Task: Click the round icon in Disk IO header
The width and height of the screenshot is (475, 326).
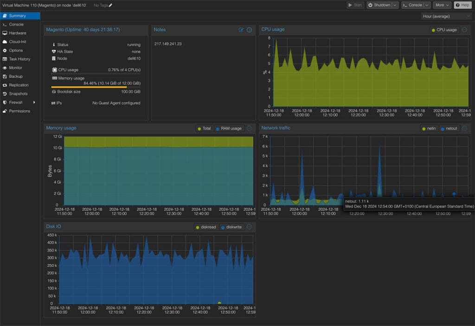Action: coord(249,227)
